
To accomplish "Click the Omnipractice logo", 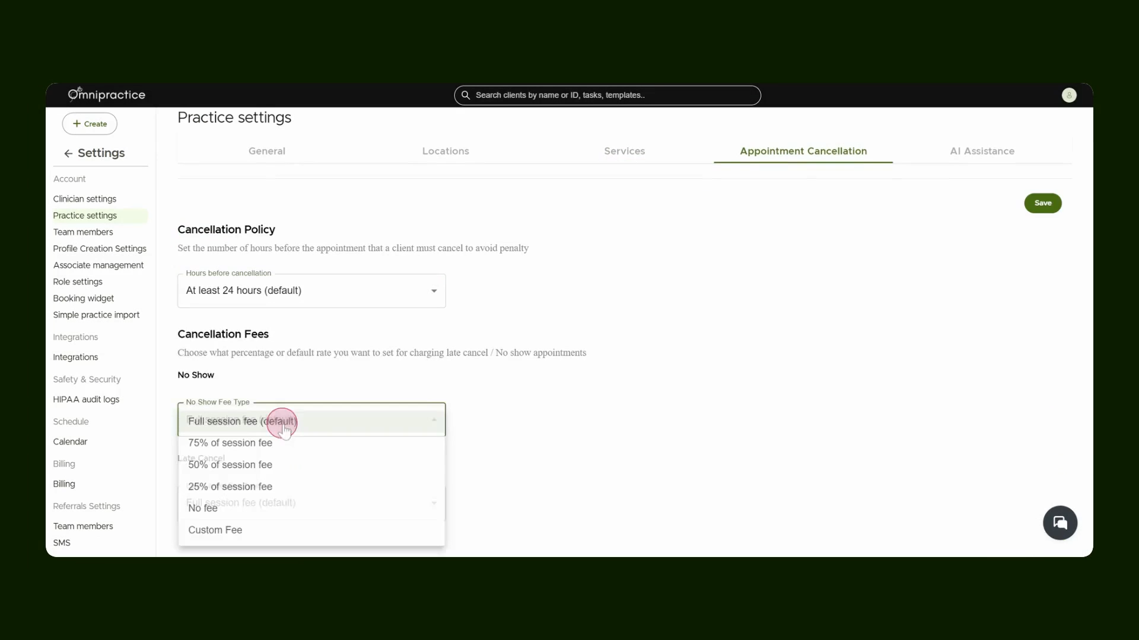I will (107, 94).
